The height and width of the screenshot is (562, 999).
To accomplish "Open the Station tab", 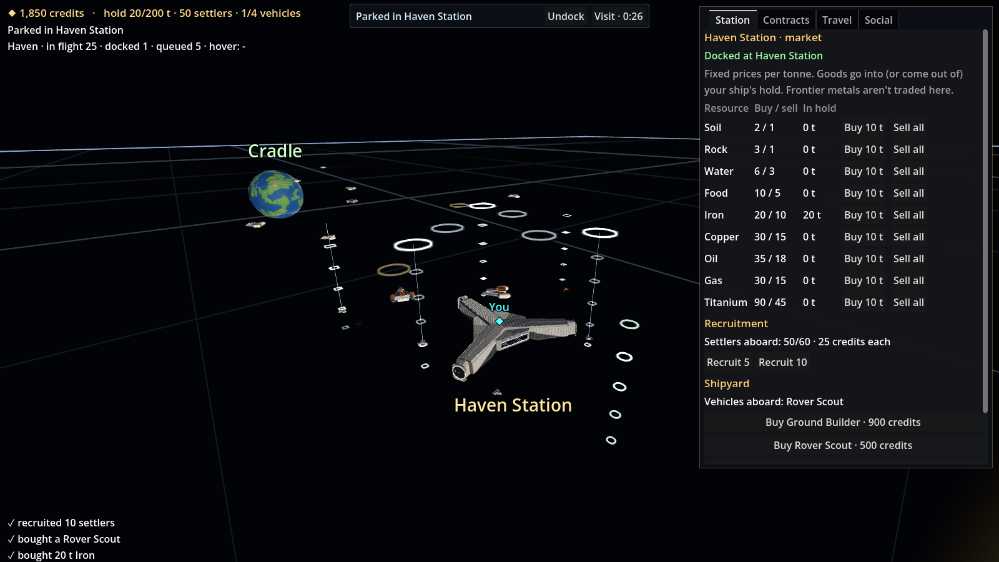I will coord(732,20).
